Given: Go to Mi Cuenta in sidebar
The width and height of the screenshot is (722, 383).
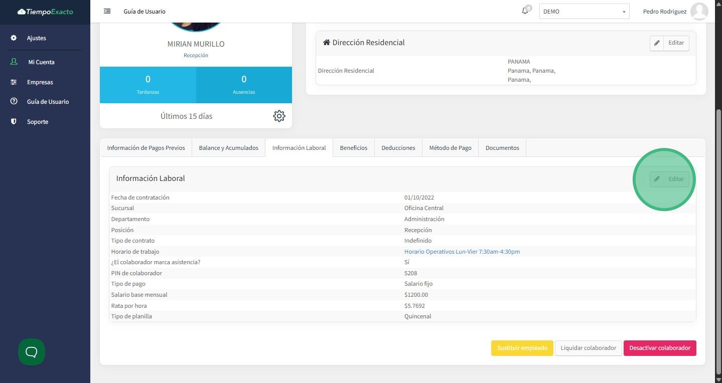Looking at the screenshot, I should click(x=41, y=62).
